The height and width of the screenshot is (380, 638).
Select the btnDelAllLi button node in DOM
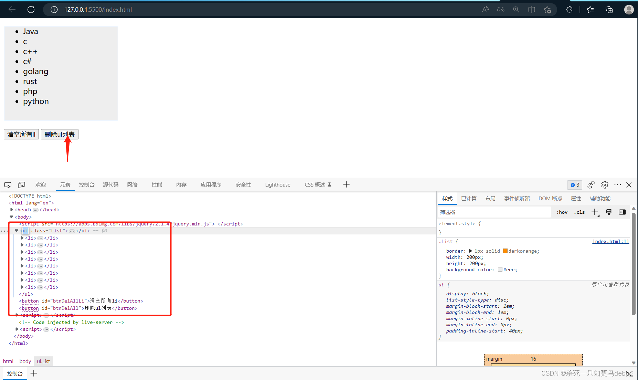(81, 301)
